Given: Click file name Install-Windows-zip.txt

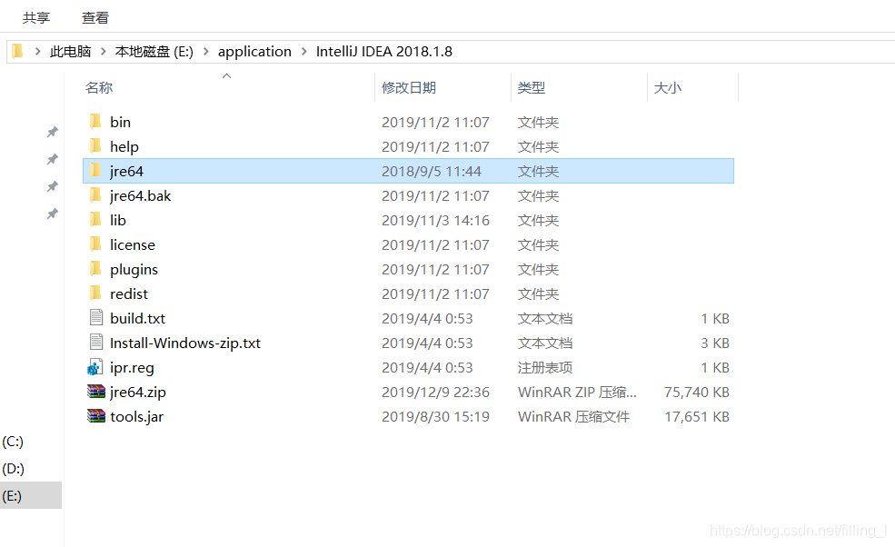Looking at the screenshot, I should (x=185, y=343).
